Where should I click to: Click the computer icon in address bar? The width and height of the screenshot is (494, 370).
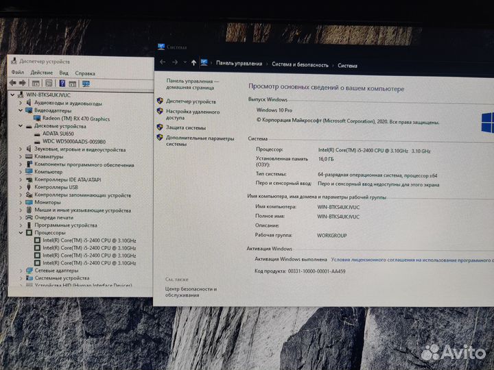[x=204, y=62]
